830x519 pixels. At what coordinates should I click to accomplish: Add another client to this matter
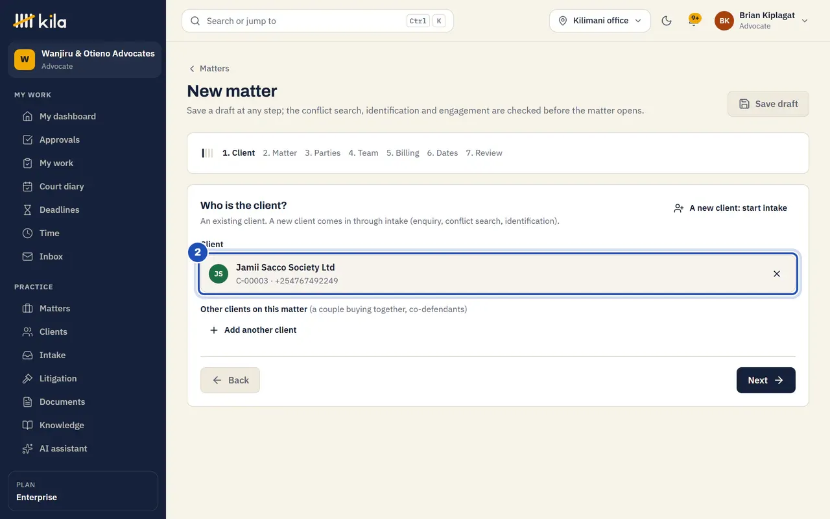click(x=253, y=330)
